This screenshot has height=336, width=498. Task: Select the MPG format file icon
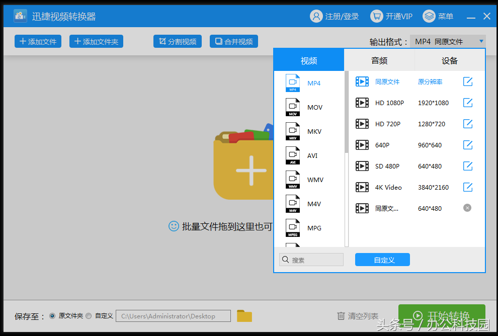pos(292,228)
